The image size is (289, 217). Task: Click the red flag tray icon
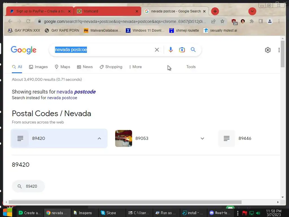coord(245,213)
